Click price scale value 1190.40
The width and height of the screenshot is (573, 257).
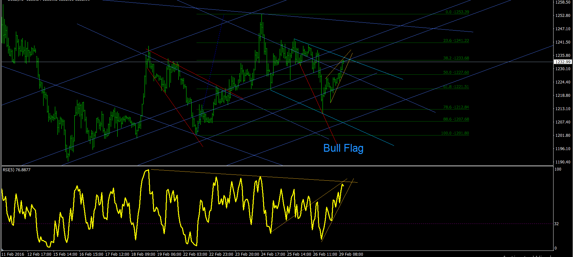(x=563, y=162)
